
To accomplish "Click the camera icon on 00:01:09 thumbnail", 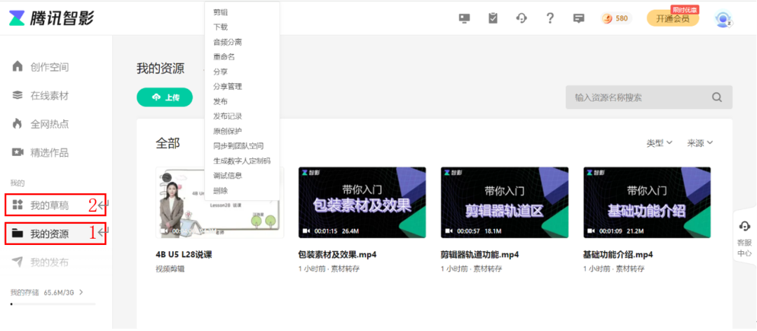I will pyautogui.click(x=591, y=231).
